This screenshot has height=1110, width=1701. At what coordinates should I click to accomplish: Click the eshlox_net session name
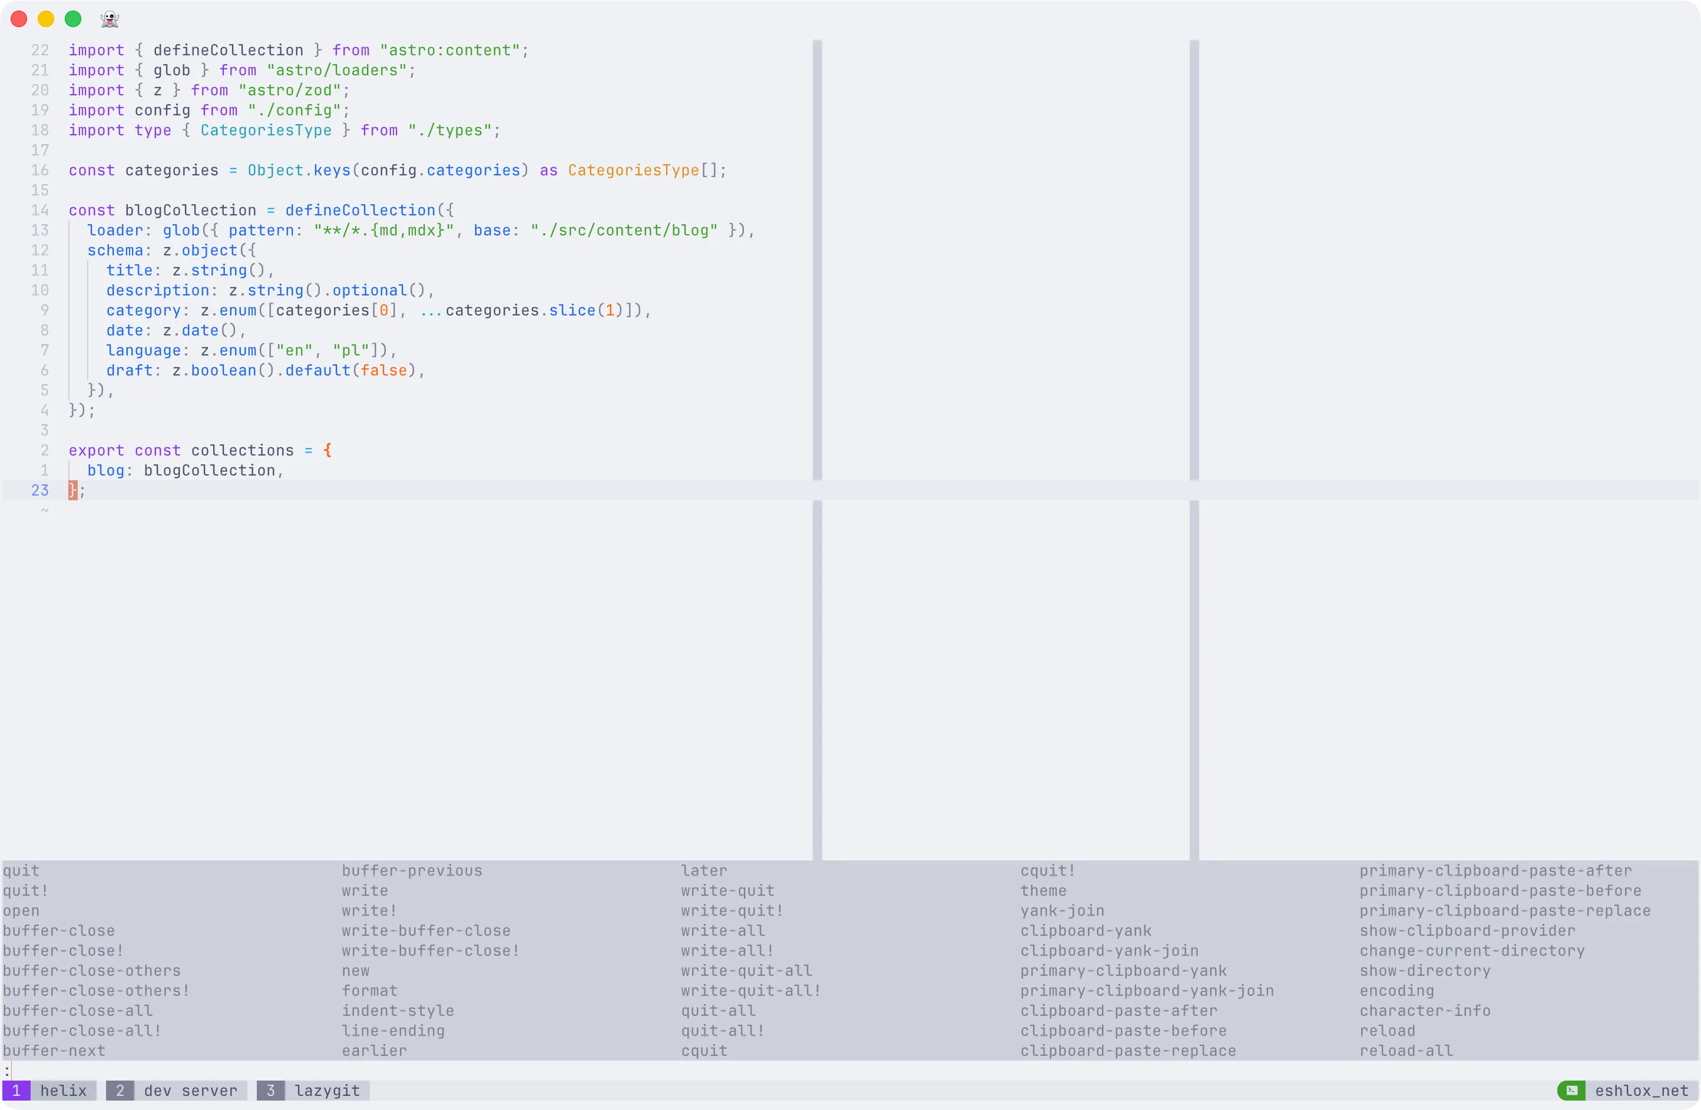pos(1641,1090)
